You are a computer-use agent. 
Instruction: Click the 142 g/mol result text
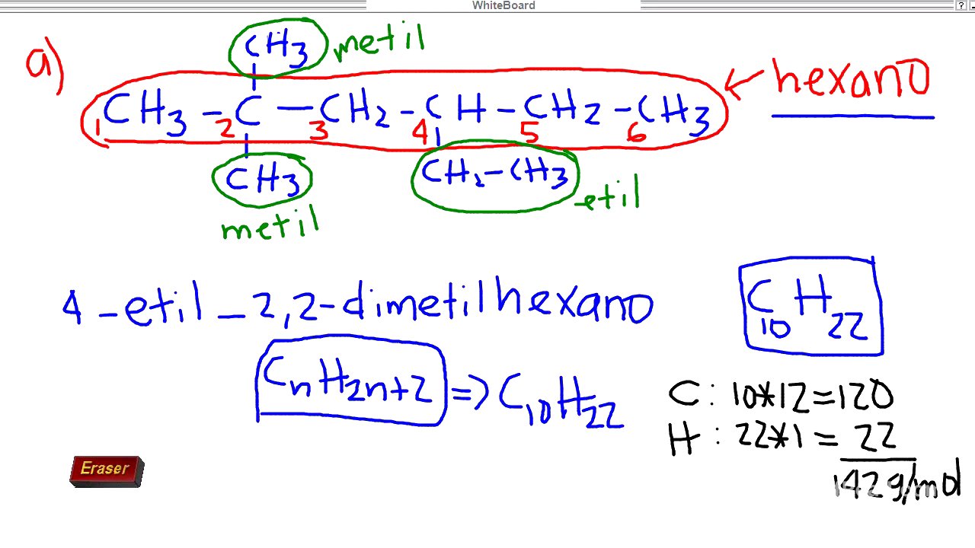897,483
